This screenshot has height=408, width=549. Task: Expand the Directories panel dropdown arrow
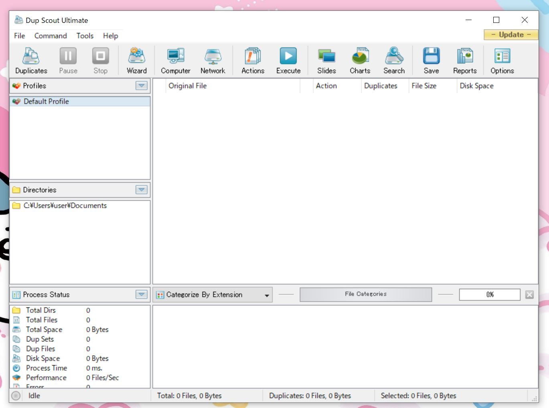[142, 190]
